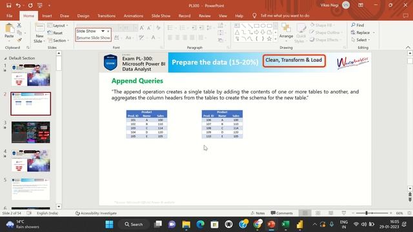Select the Oval shape

[x=263, y=26]
